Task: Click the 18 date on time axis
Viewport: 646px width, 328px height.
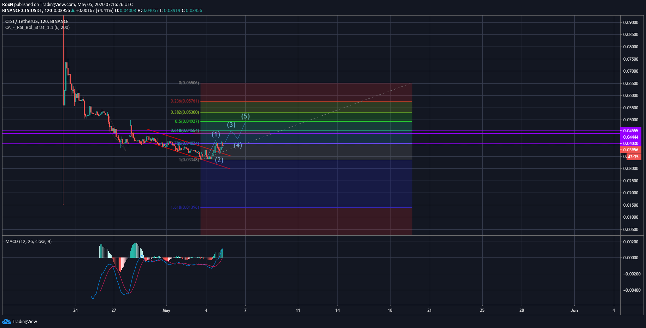Action: tap(390, 310)
